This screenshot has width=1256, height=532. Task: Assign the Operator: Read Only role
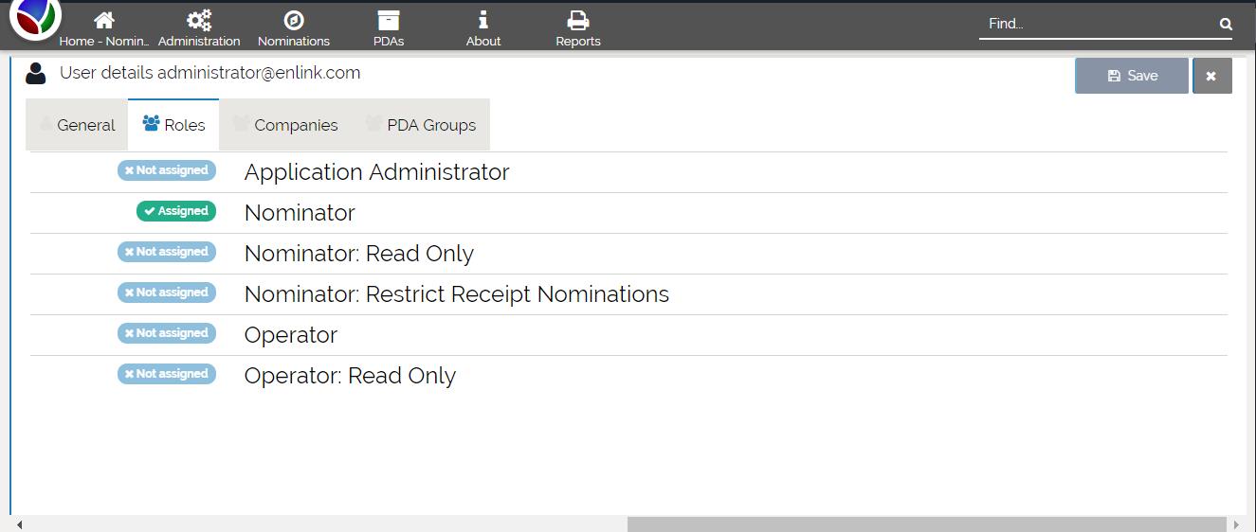(167, 375)
